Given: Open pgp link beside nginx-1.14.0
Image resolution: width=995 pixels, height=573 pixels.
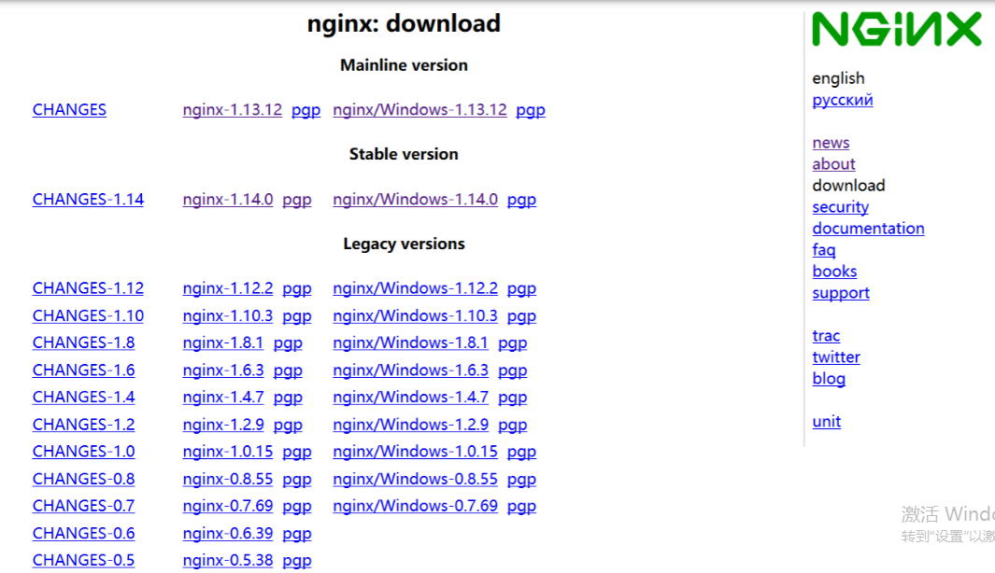Looking at the screenshot, I should click(x=297, y=199).
